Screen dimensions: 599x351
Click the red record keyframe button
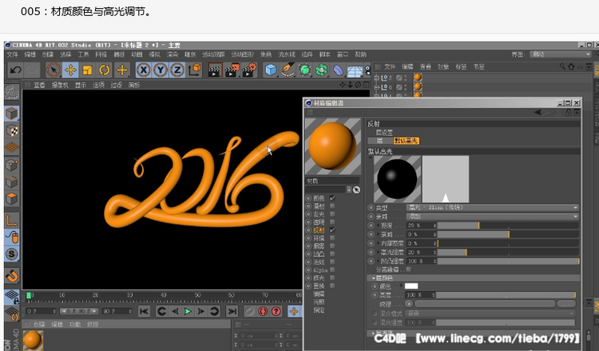[x=263, y=311]
